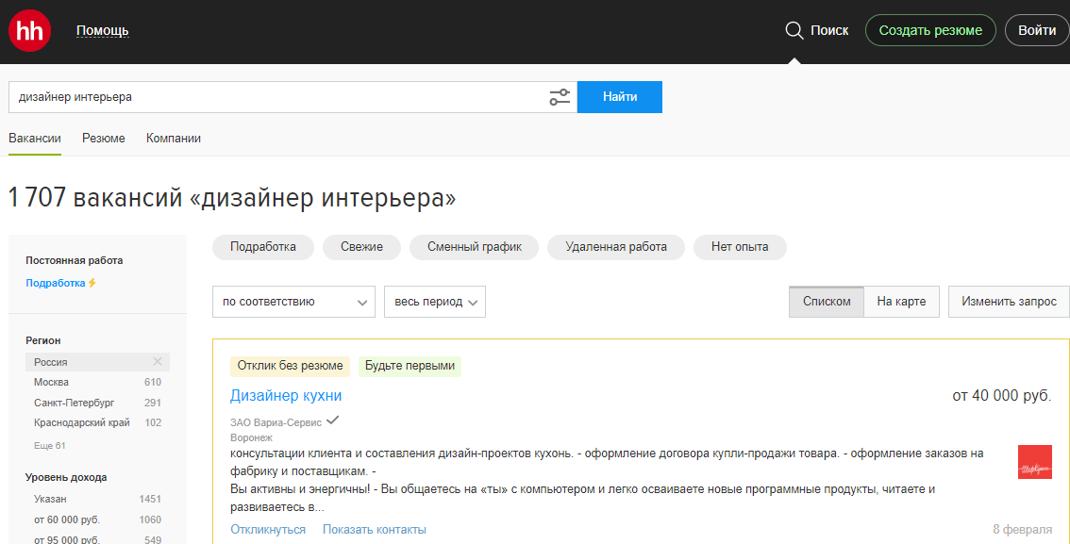Expand more regions with Еще 61
Image resolution: width=1070 pixels, height=544 pixels.
pyautogui.click(x=50, y=445)
